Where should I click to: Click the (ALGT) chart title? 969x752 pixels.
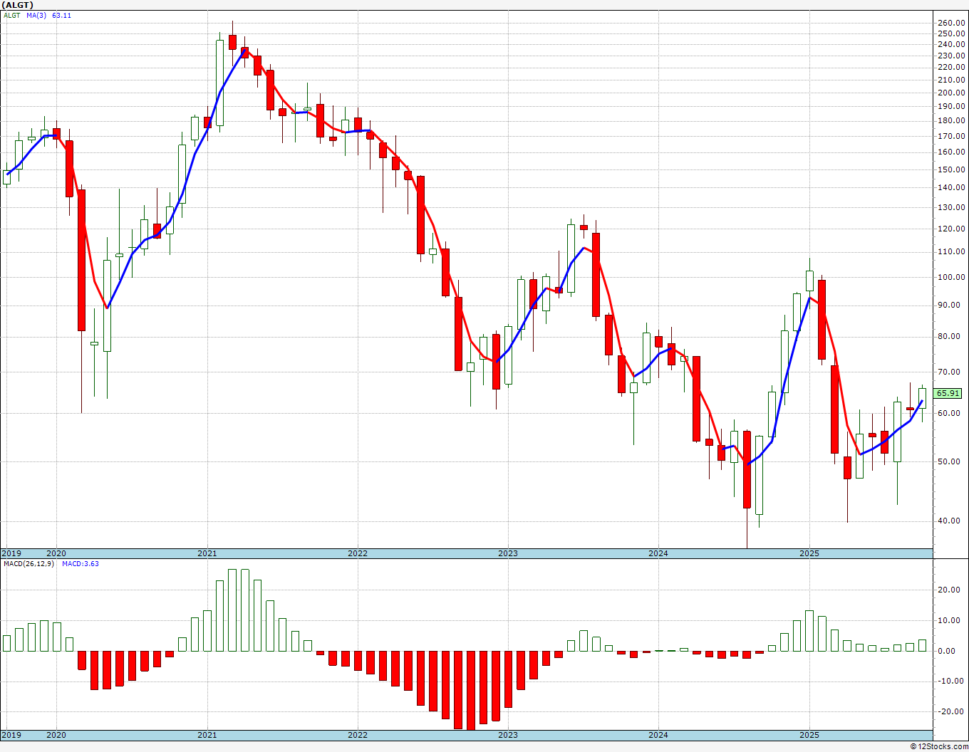coord(17,5)
